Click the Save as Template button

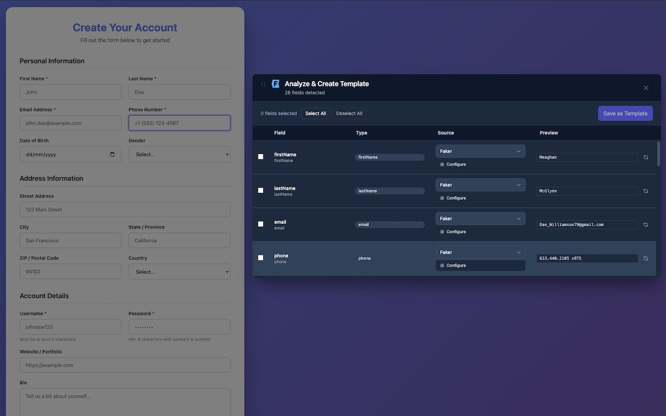[x=625, y=113]
